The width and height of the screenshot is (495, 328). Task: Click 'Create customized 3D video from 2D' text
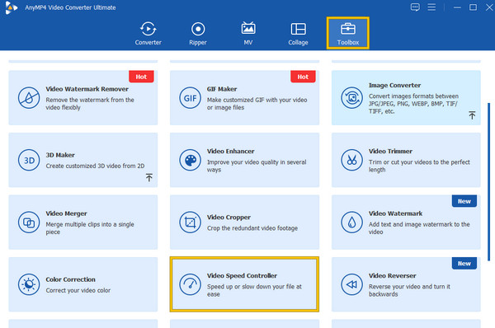tap(95, 166)
